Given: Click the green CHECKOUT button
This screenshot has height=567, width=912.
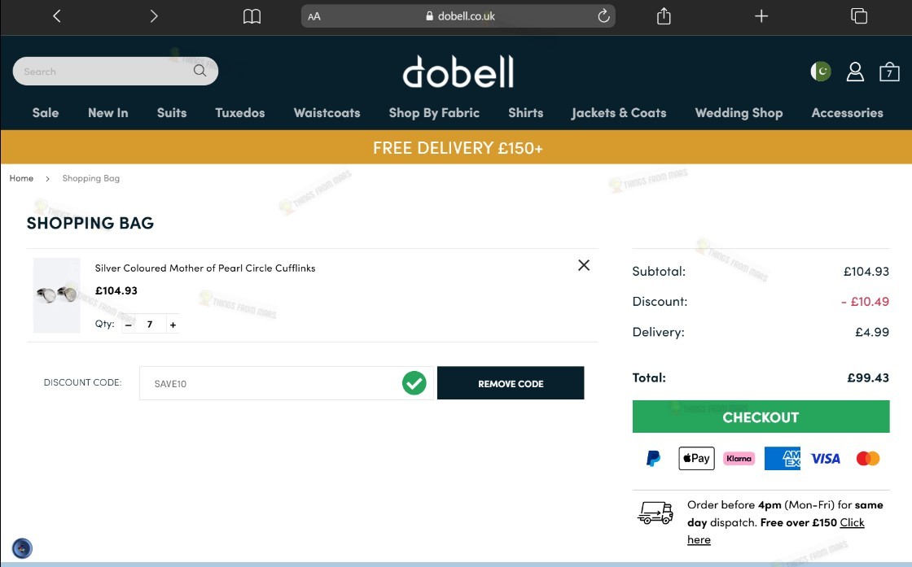Looking at the screenshot, I should (761, 417).
